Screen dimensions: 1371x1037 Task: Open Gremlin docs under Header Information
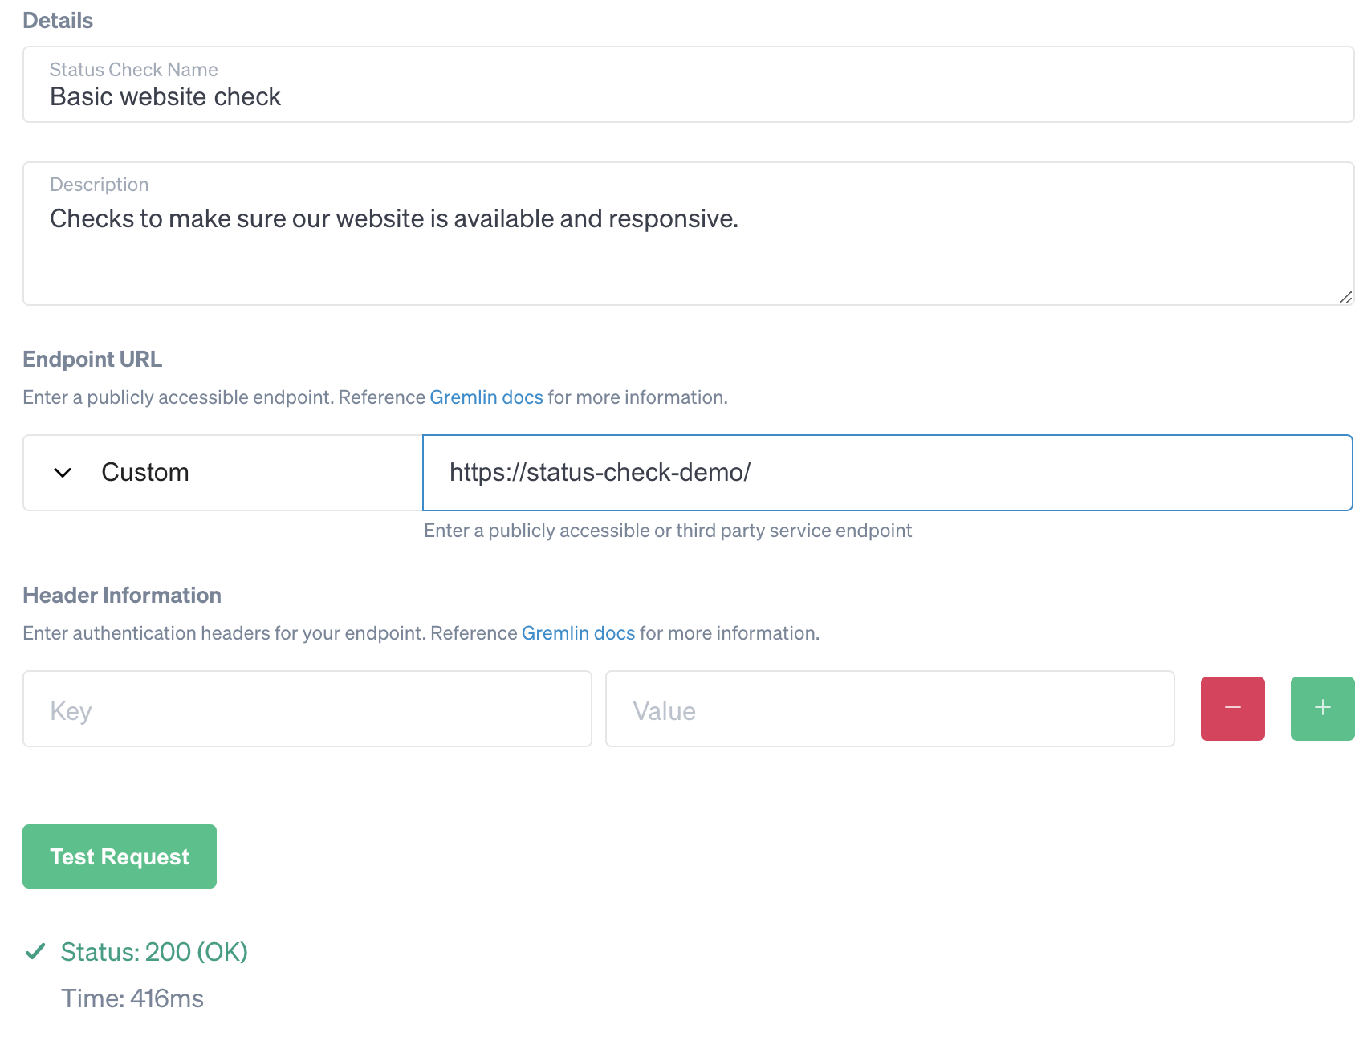(x=578, y=632)
